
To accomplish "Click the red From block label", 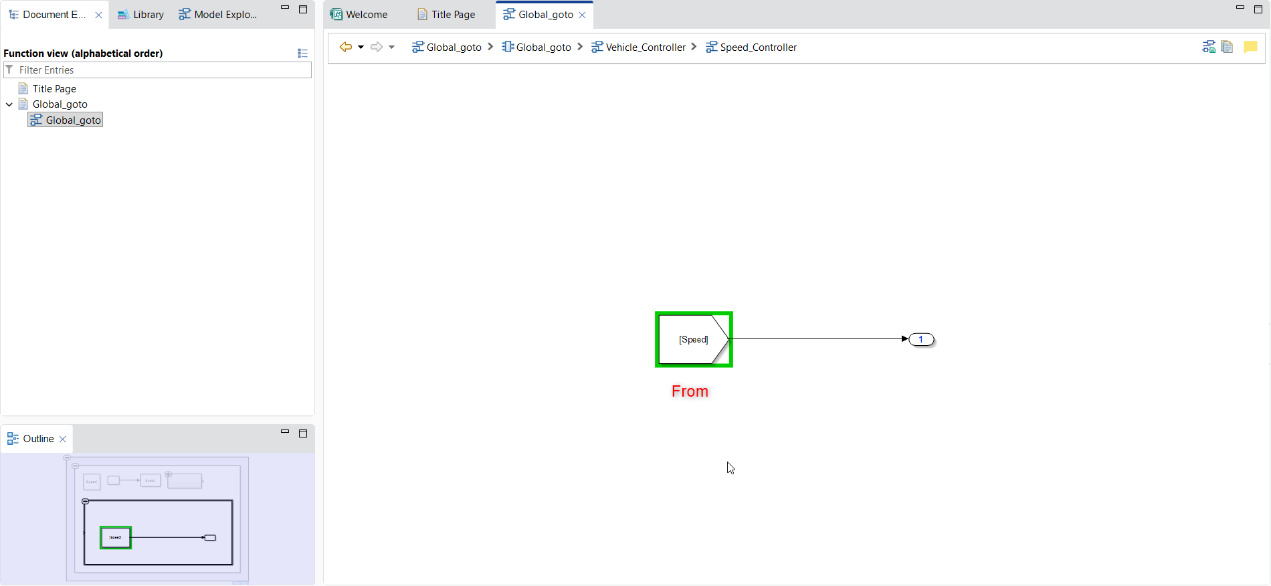I will point(690,391).
